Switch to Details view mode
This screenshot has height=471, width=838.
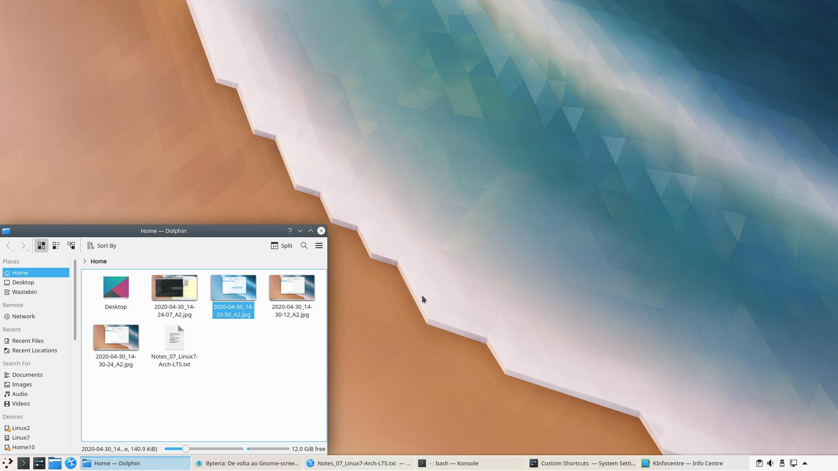[71, 246]
